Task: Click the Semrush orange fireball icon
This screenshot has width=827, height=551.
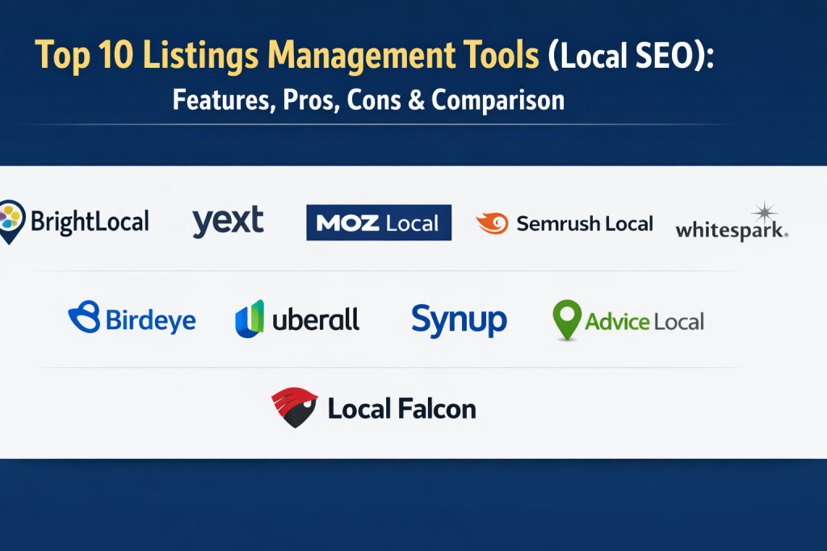Action: point(492,223)
